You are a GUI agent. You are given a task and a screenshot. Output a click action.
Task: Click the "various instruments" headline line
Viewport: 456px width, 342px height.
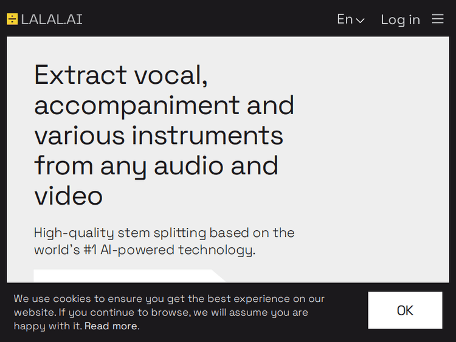(x=159, y=135)
